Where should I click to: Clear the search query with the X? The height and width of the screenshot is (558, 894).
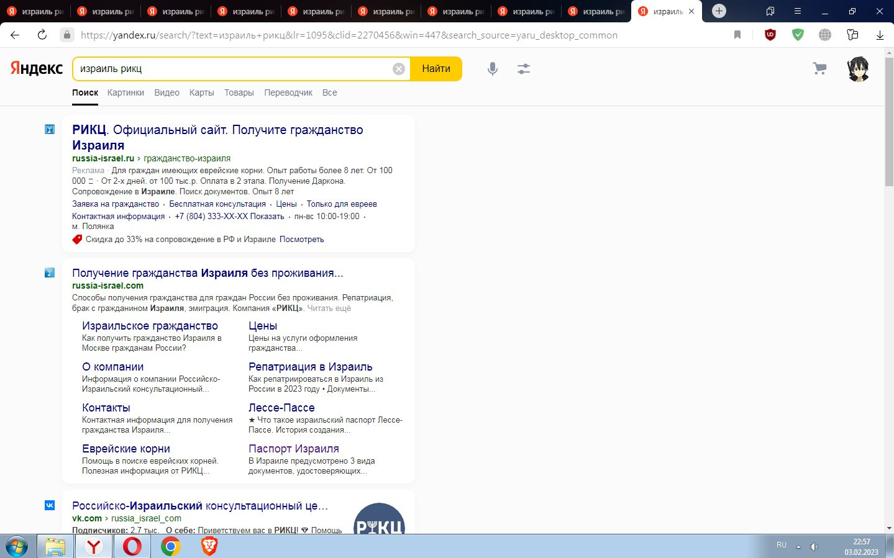(399, 69)
